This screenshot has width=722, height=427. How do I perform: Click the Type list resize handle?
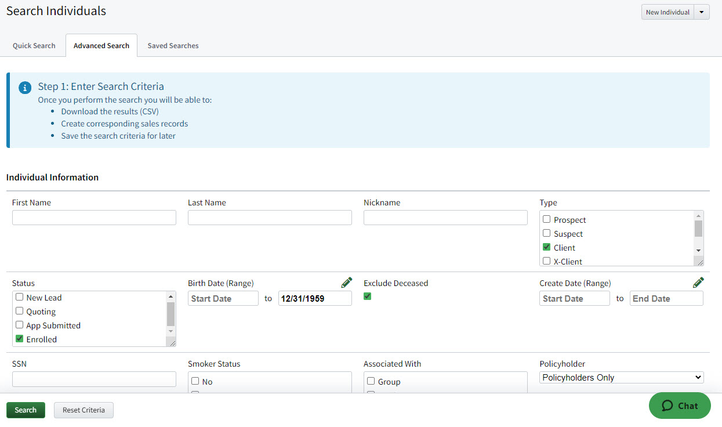(700, 262)
